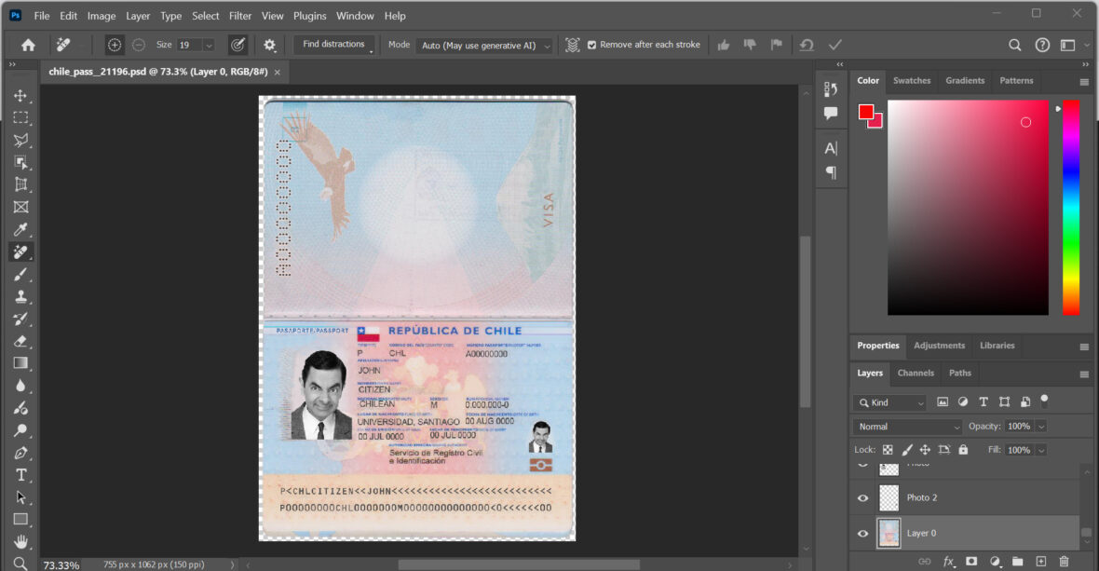
Task: Open the Color panel options menu
Action: coord(1084,81)
